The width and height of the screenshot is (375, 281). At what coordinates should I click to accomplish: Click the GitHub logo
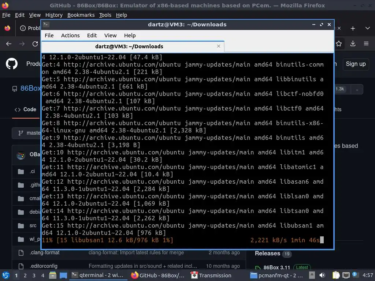[11, 64]
